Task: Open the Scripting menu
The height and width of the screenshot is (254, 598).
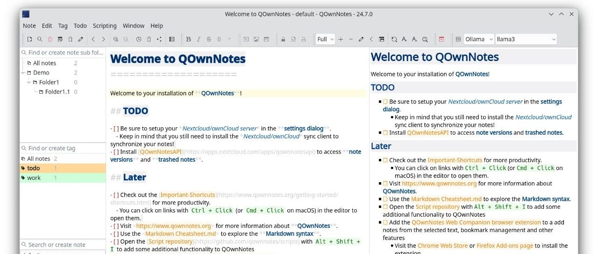Action: (105, 26)
